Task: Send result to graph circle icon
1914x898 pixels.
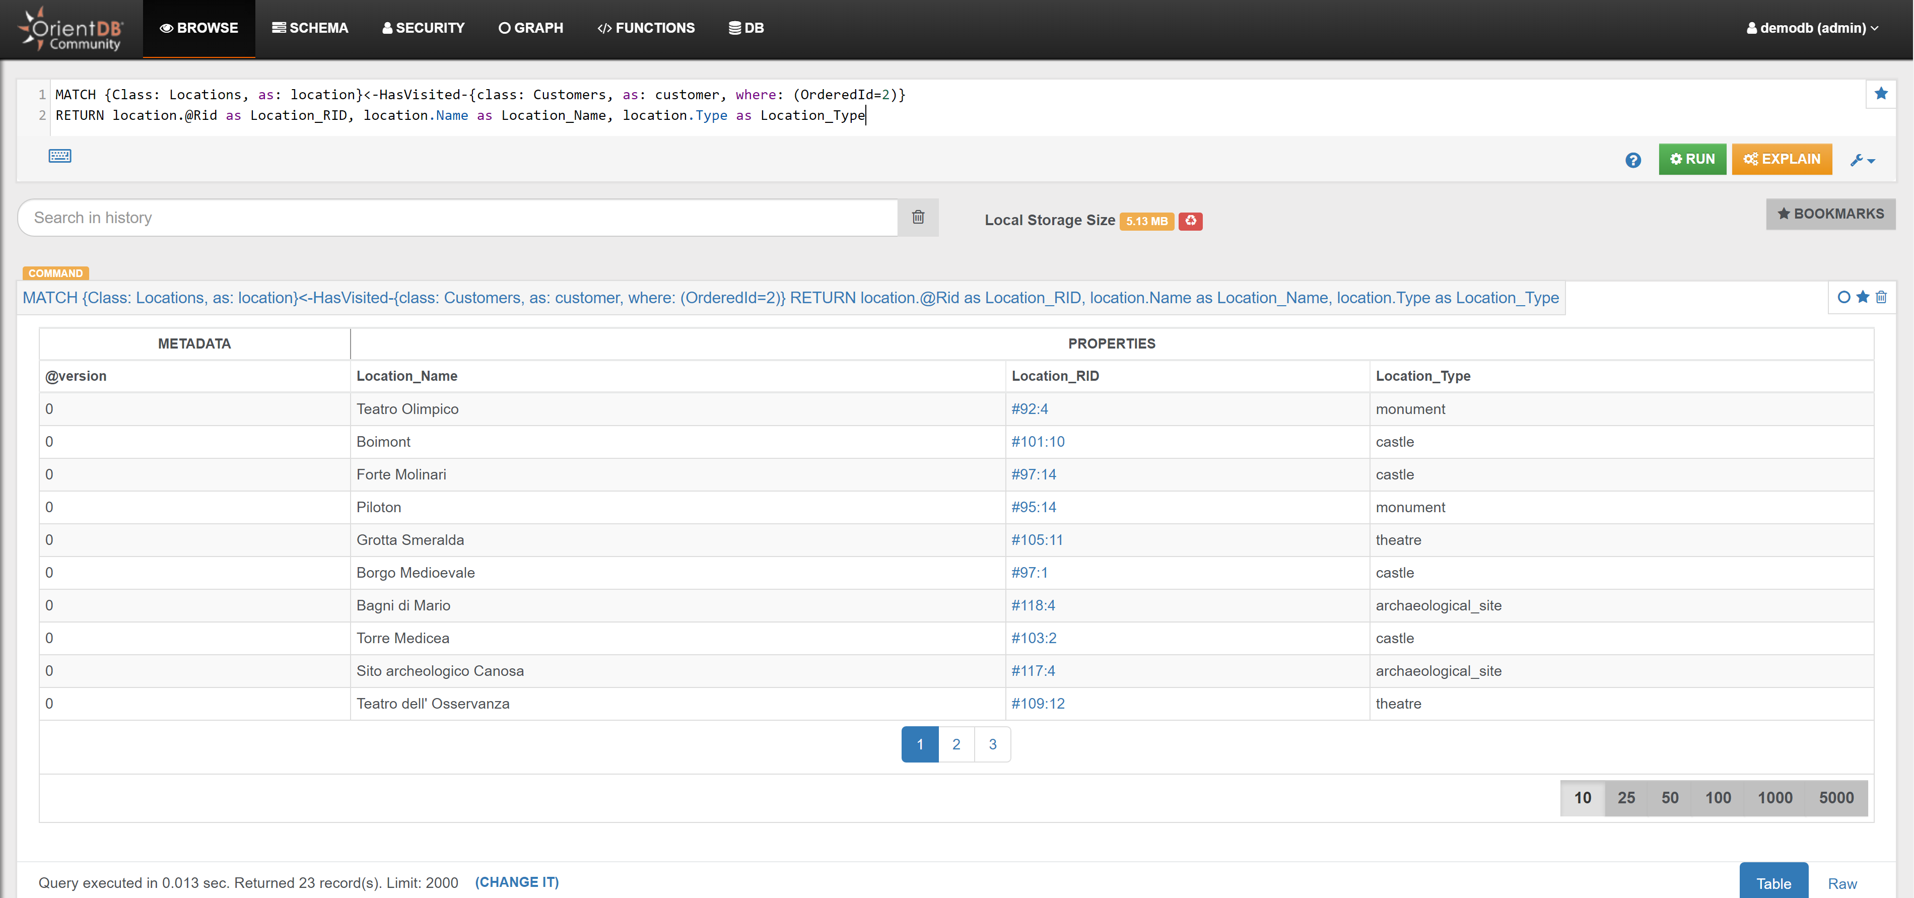Action: (x=1843, y=297)
